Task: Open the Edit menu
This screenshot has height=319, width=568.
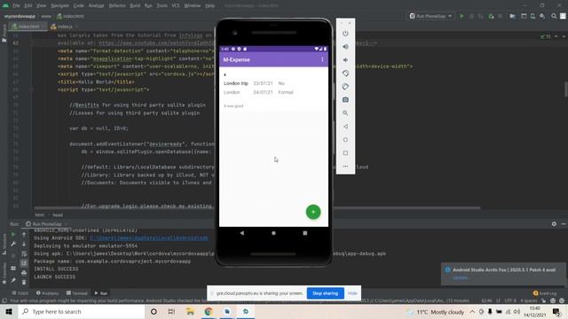Action: pyautogui.click(x=28, y=5)
